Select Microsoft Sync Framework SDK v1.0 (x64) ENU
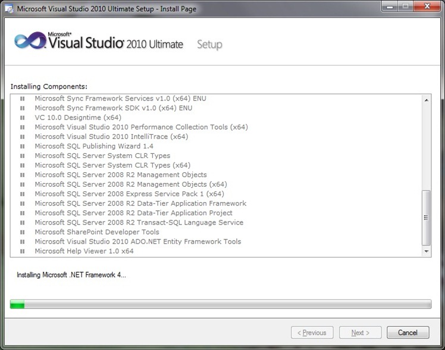445x350 pixels. coord(113,108)
